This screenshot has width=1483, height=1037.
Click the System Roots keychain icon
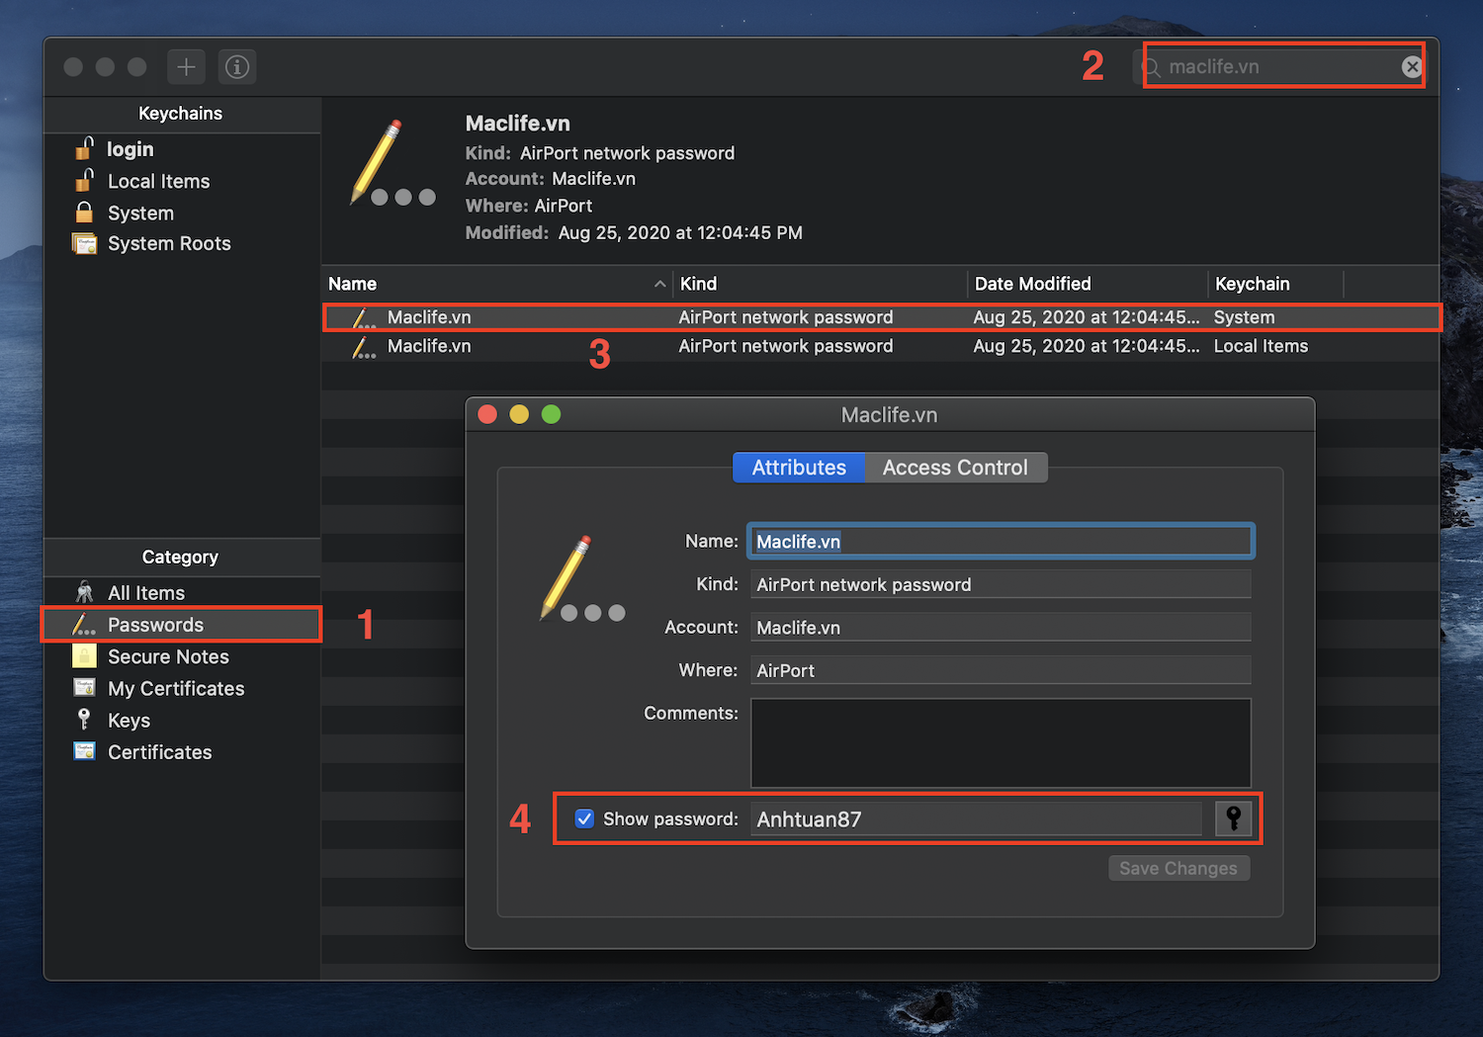pos(84,243)
